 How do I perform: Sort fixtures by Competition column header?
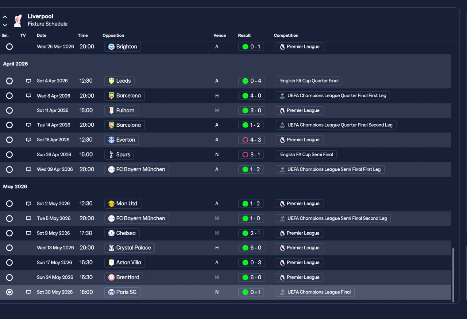[286, 35]
